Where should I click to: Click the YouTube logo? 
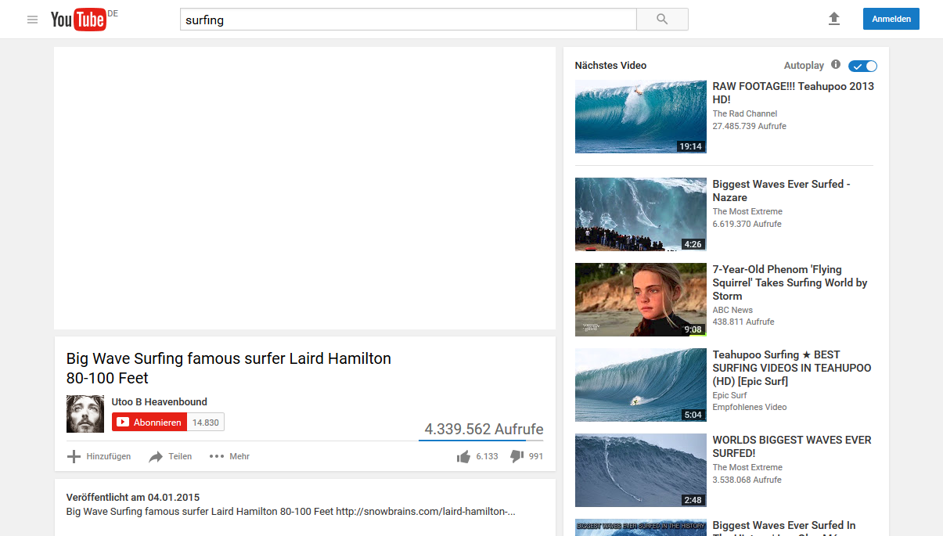[78, 20]
